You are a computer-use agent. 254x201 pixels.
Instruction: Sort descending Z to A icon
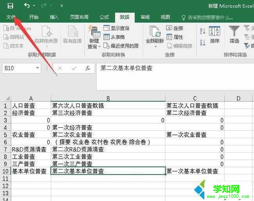click(203, 42)
